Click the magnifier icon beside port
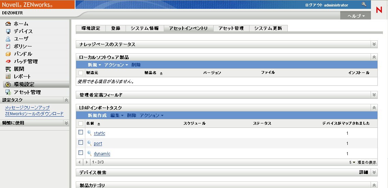This screenshot has width=388, height=188. click(89, 143)
